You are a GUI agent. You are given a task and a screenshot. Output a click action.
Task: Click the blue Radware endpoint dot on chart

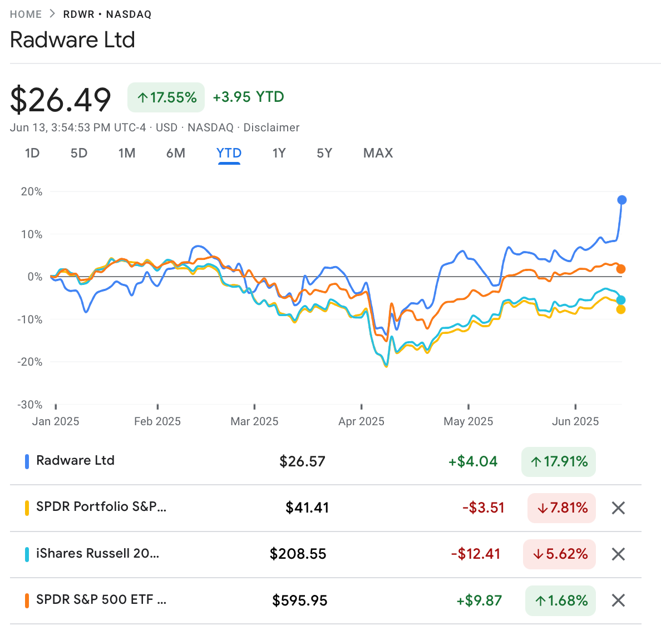pyautogui.click(x=622, y=200)
